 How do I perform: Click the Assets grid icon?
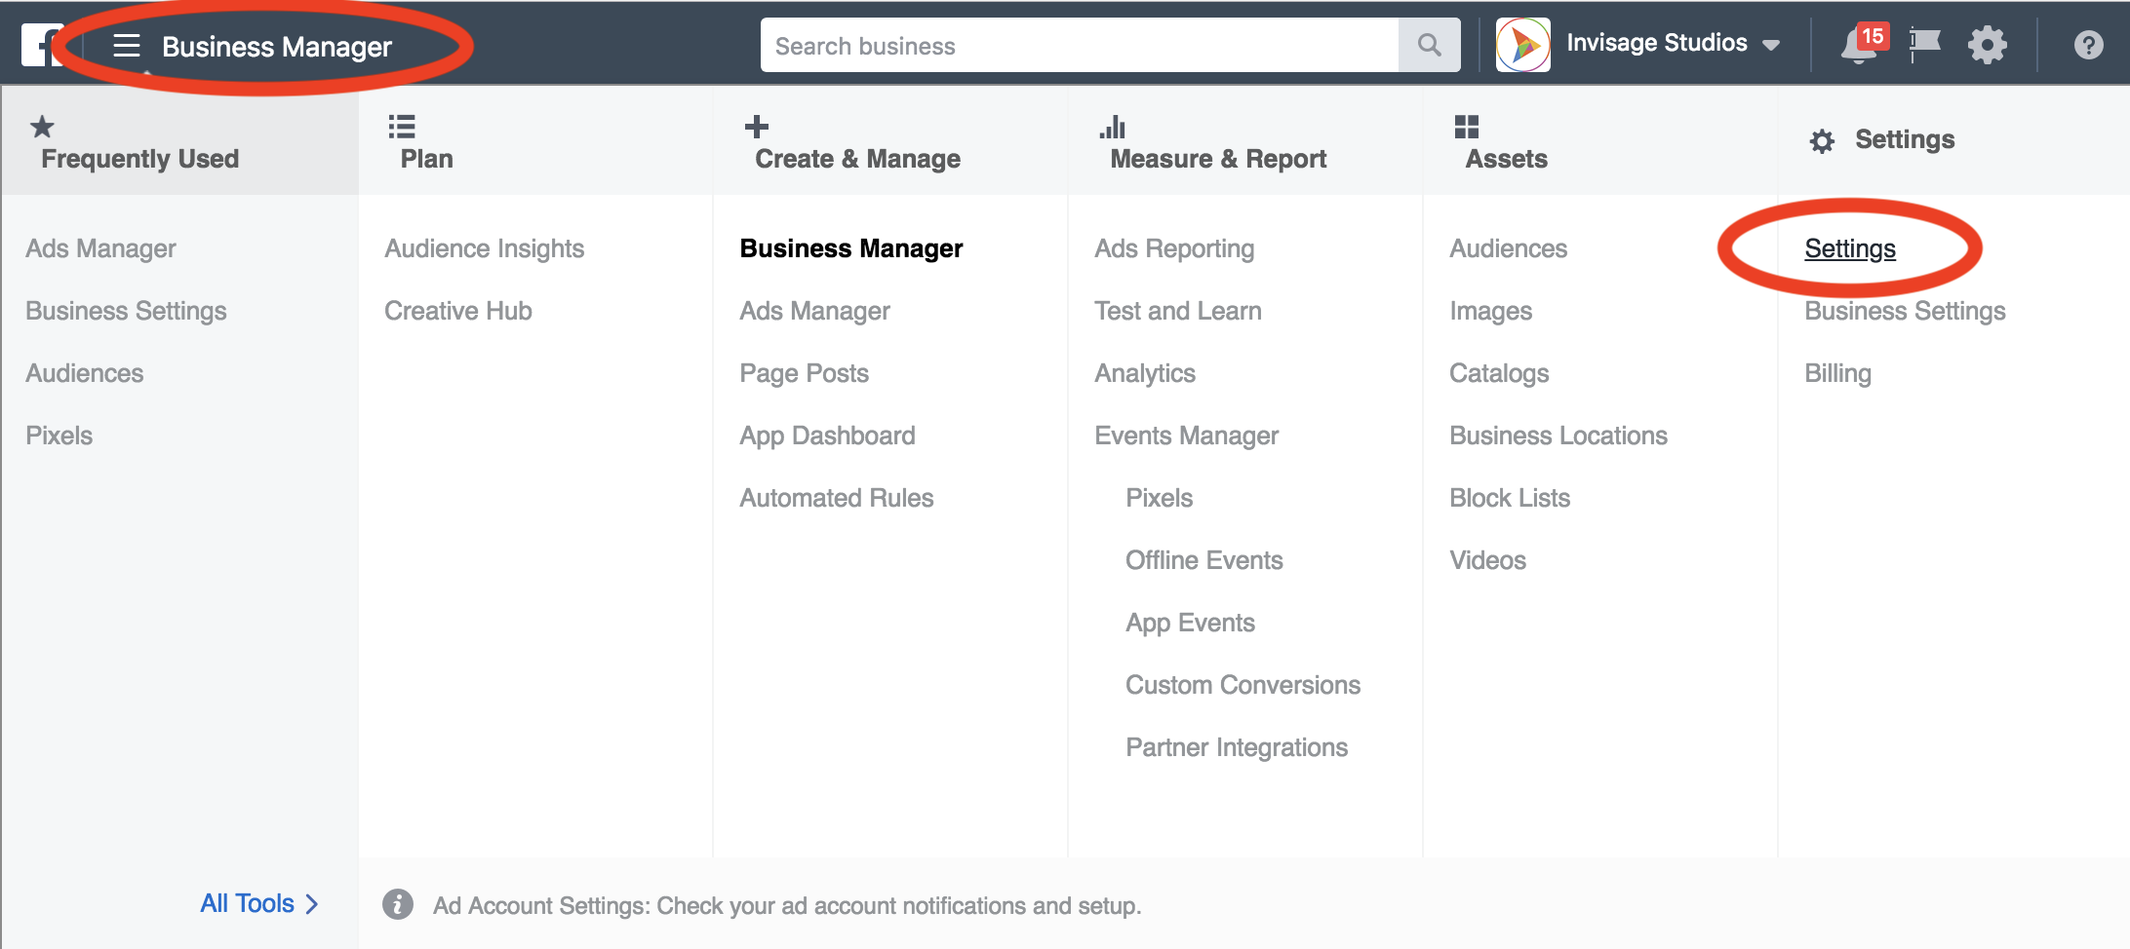(1467, 126)
